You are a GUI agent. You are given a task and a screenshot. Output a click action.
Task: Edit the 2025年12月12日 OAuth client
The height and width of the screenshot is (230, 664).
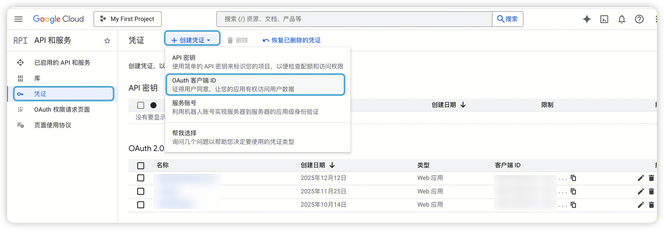pos(641,178)
